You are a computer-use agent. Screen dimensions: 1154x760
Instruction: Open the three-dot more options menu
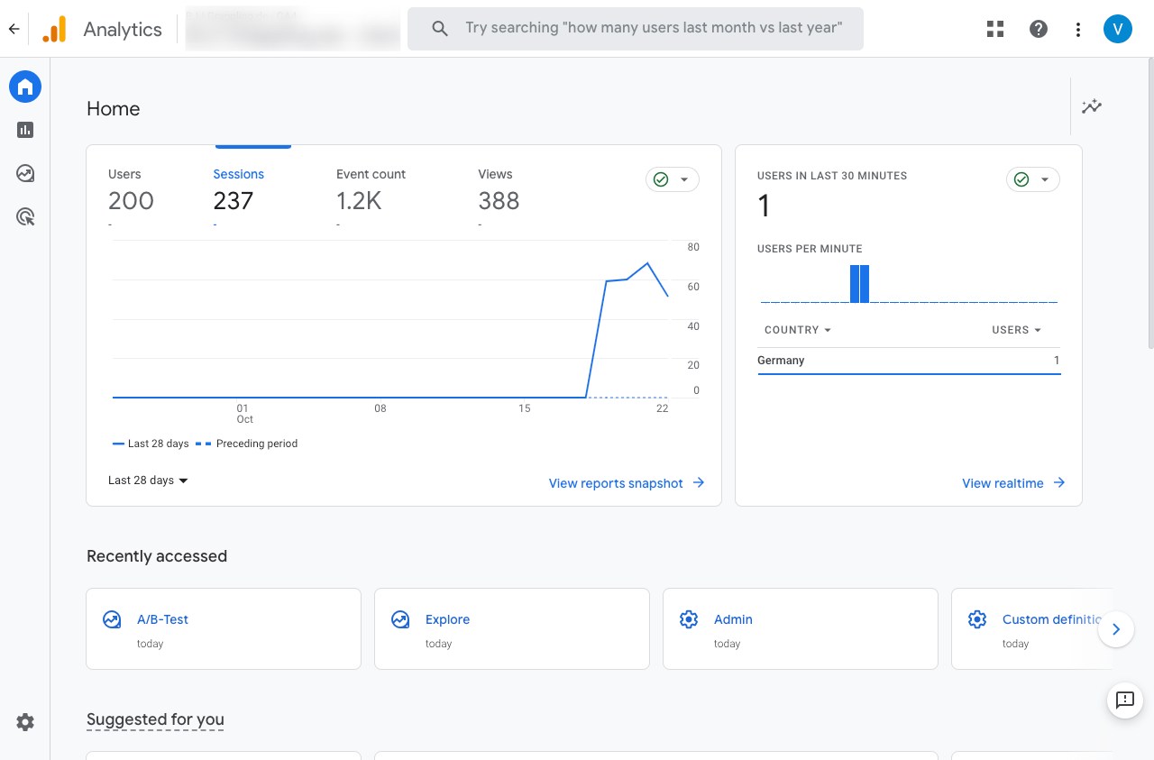click(1078, 29)
